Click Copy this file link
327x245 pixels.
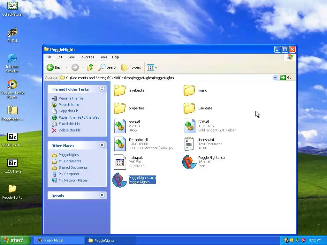[x=69, y=111]
